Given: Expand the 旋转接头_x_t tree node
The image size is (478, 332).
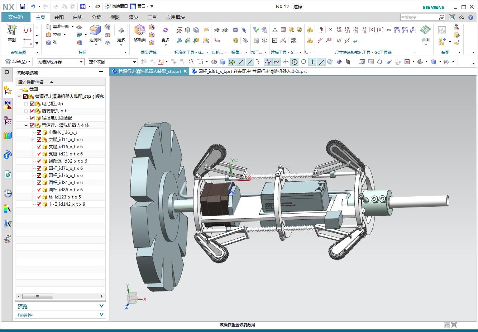Looking at the screenshot, I should 26,111.
